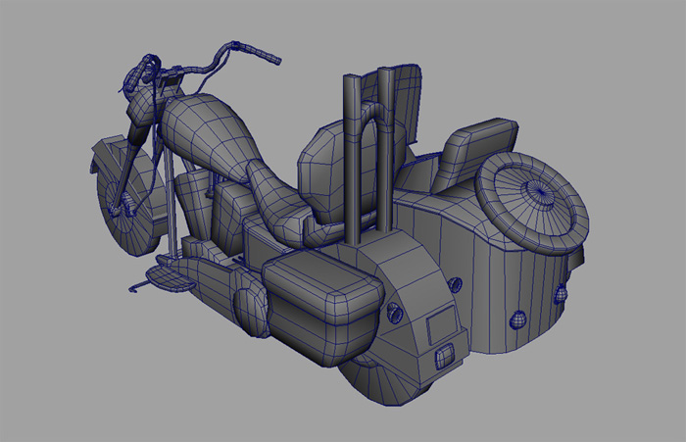The width and height of the screenshot is (686, 442).
Task: Select the license plate rectangle on rear fender
Action: pos(442,323)
